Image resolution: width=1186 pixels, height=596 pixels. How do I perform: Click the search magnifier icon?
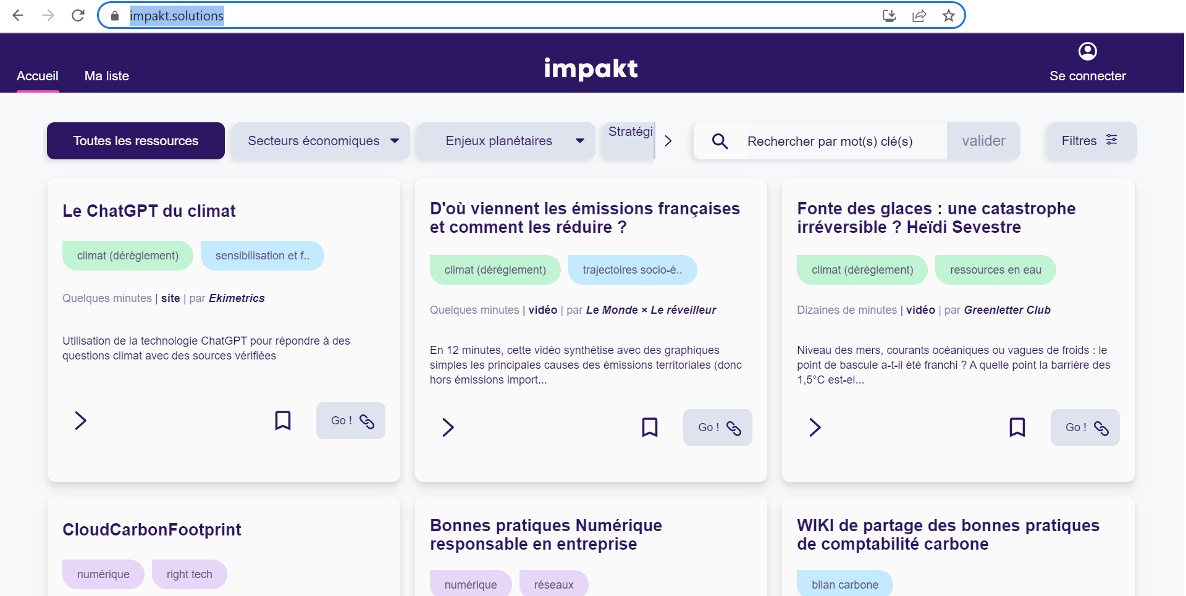(720, 141)
